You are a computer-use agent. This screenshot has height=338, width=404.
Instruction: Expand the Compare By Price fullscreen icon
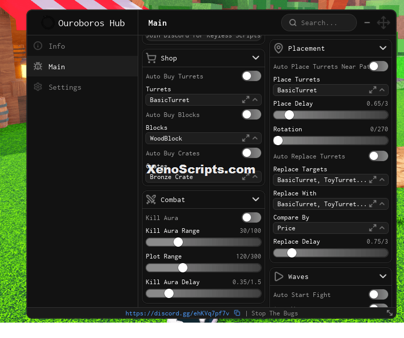pos(373,228)
